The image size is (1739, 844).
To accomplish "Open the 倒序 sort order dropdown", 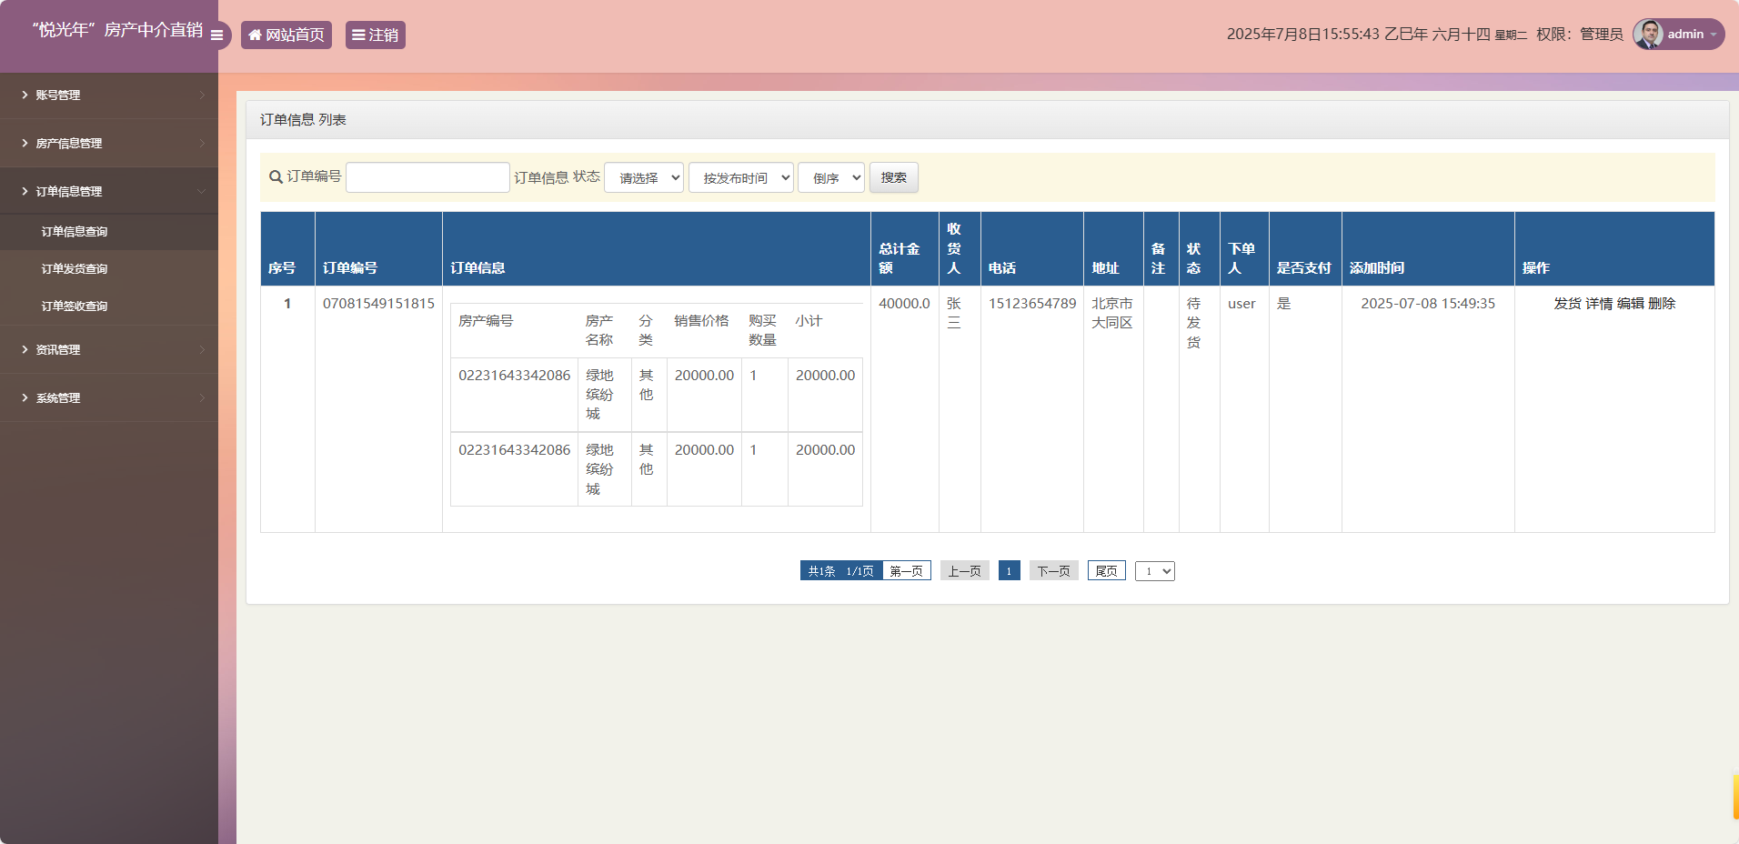I will pyautogui.click(x=829, y=177).
